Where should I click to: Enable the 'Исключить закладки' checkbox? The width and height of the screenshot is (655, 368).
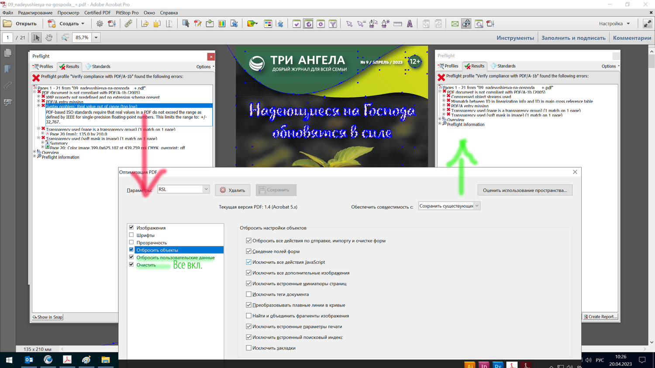(x=248, y=348)
